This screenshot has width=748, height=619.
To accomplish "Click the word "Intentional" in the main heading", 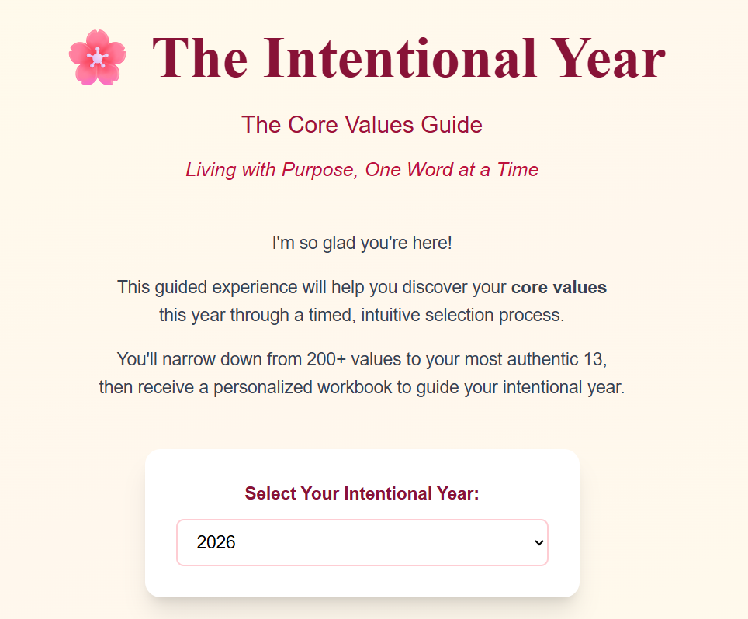I will pyautogui.click(x=400, y=57).
